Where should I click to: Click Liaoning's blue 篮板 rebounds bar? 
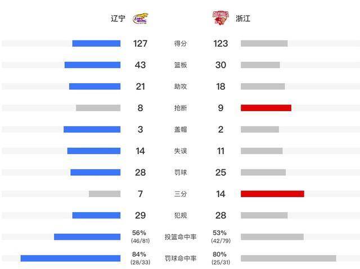pyautogui.click(x=92, y=65)
